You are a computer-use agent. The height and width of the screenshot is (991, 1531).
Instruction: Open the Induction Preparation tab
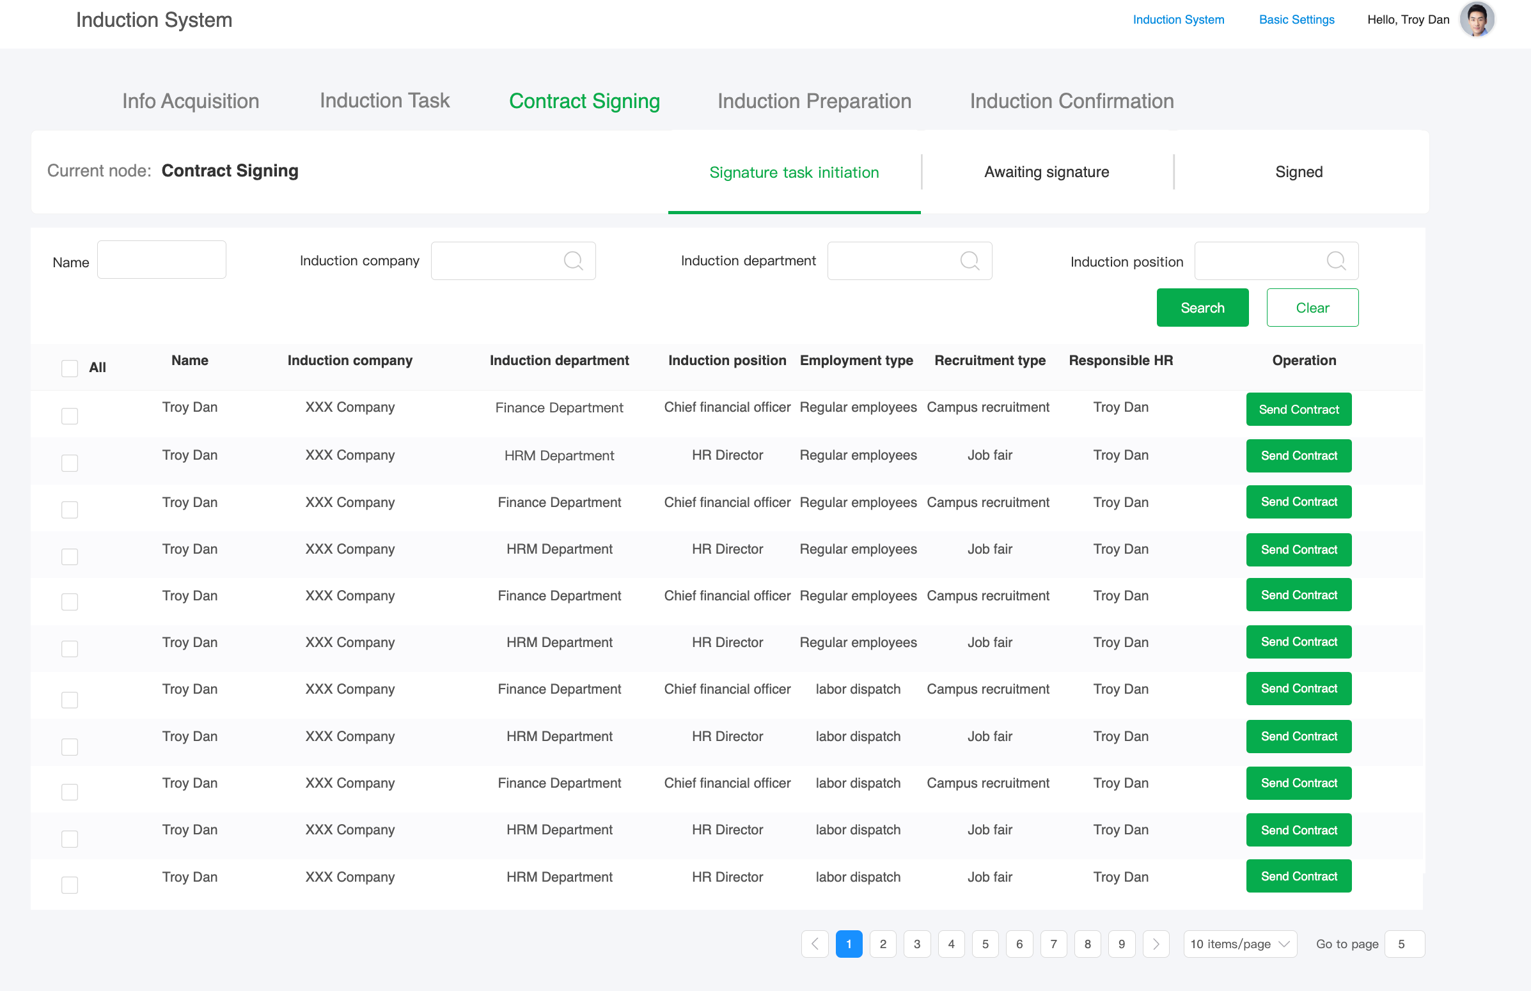[813, 101]
